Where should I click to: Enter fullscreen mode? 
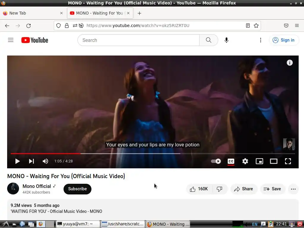[x=288, y=161]
